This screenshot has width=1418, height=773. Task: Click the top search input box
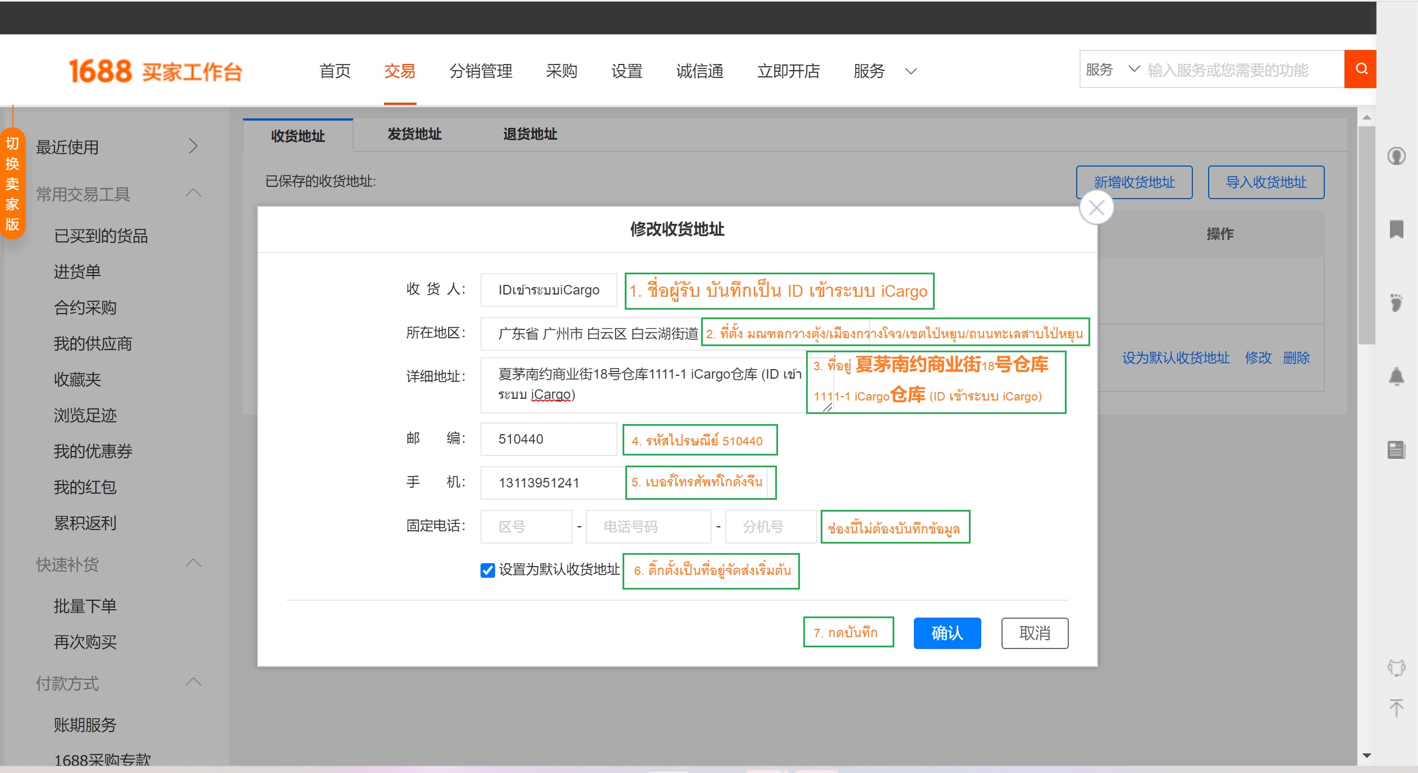[x=1243, y=70]
